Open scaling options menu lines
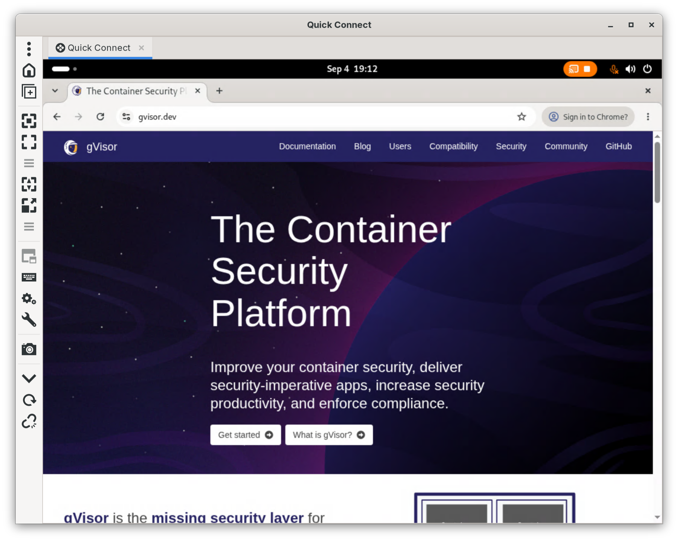Screen dimensions: 678x541 click(29, 163)
